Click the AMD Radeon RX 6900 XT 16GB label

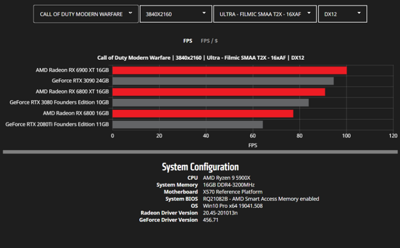tap(72, 70)
